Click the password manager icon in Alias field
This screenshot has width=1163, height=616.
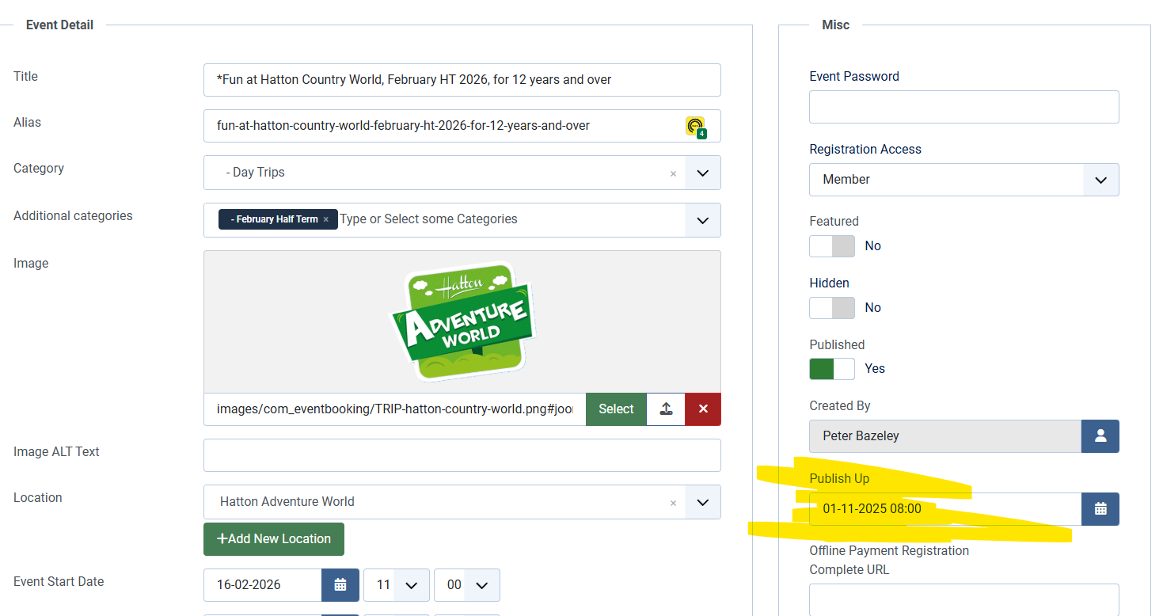click(x=695, y=127)
